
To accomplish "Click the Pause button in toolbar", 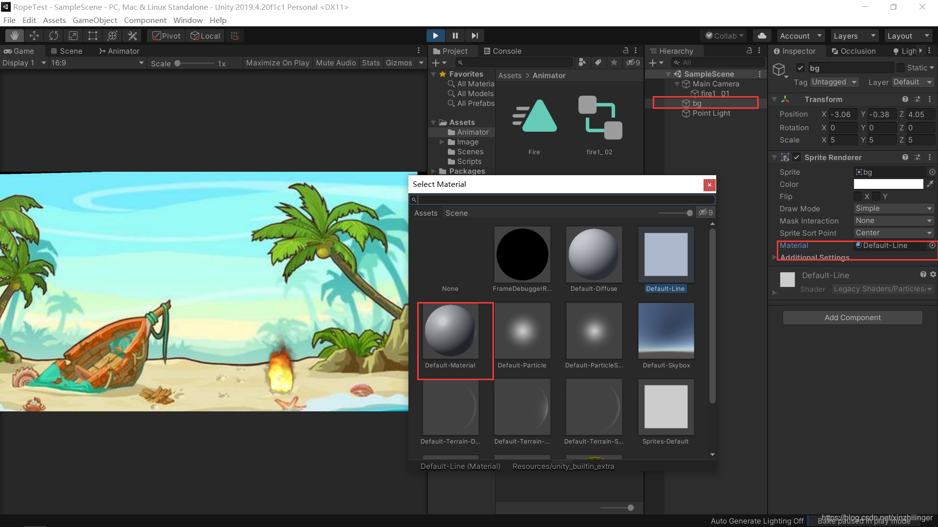I will point(455,36).
